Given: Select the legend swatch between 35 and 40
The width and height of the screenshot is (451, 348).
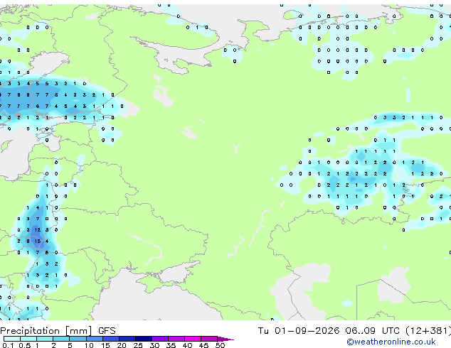Looking at the screenshot, I should click(176, 339).
